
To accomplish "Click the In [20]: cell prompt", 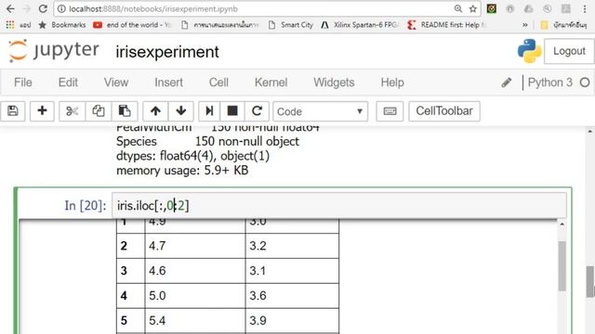I will (x=86, y=206).
